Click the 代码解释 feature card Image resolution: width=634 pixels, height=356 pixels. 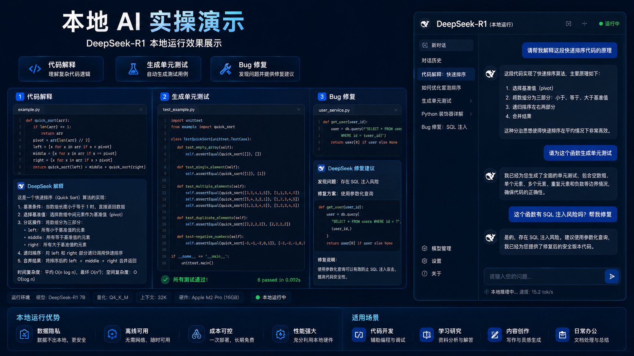61,69
